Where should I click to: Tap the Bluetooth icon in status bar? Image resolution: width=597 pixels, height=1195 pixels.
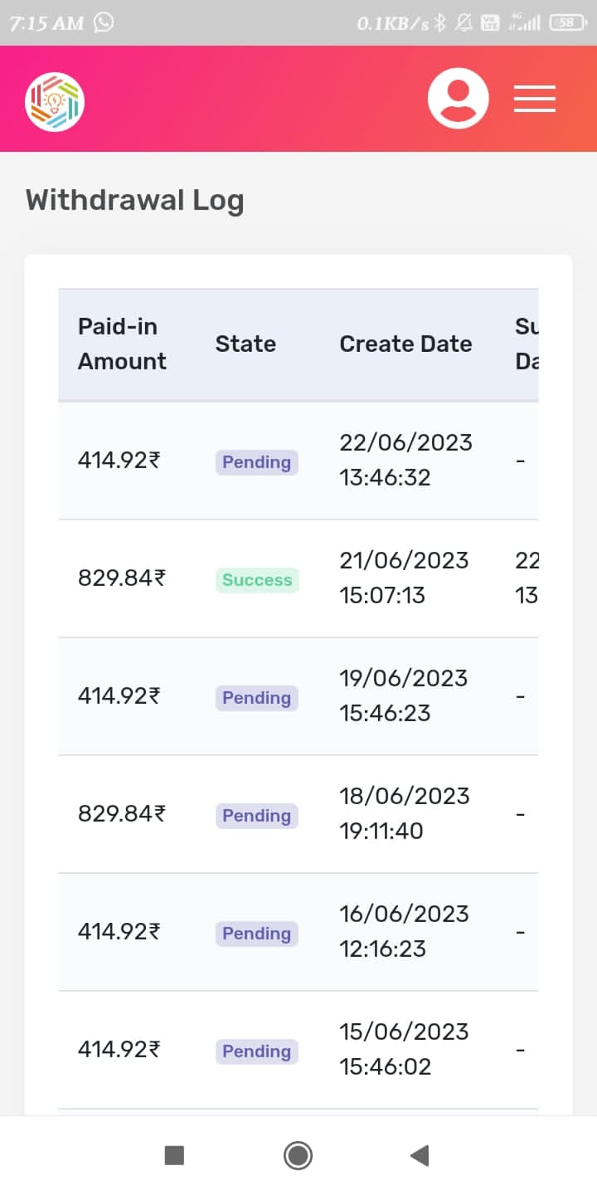tap(441, 23)
